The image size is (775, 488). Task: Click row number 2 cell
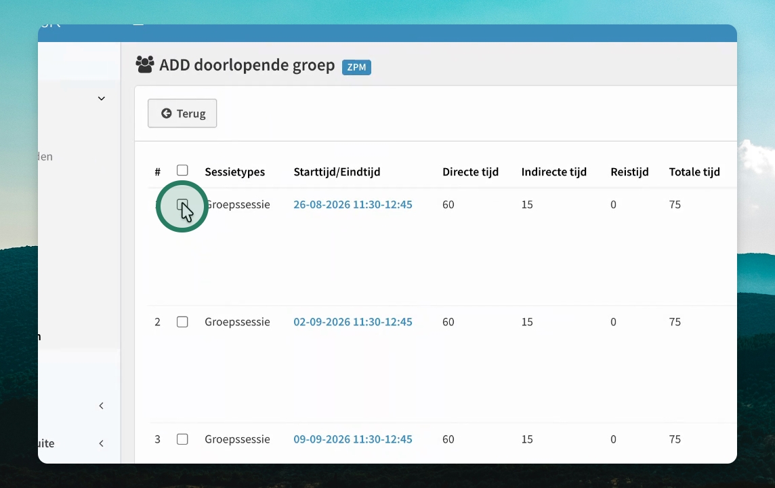(157, 322)
